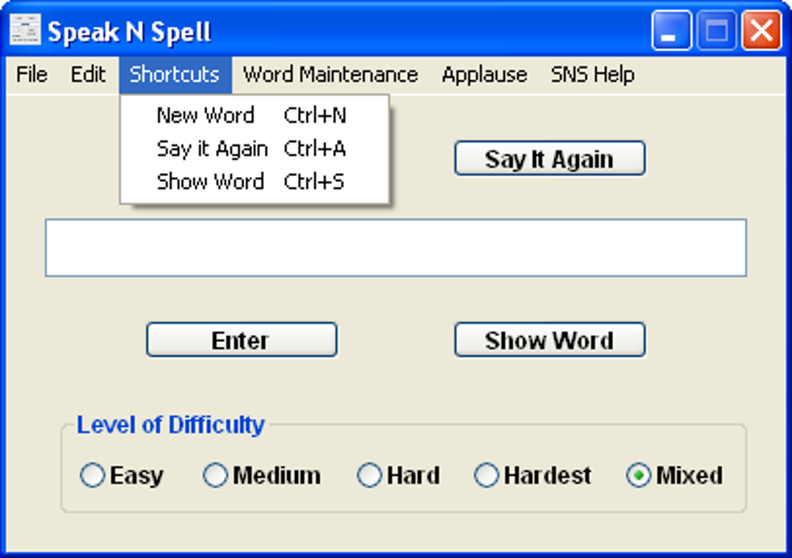Choose Say it Again menu entry
This screenshot has width=792, height=558.
254,149
